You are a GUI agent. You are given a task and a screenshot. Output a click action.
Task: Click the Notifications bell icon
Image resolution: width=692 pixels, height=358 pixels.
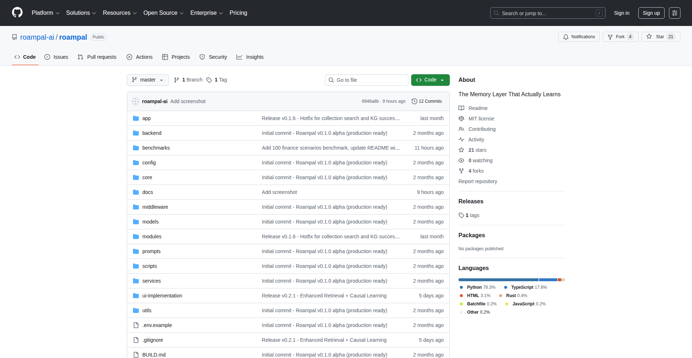pos(566,37)
